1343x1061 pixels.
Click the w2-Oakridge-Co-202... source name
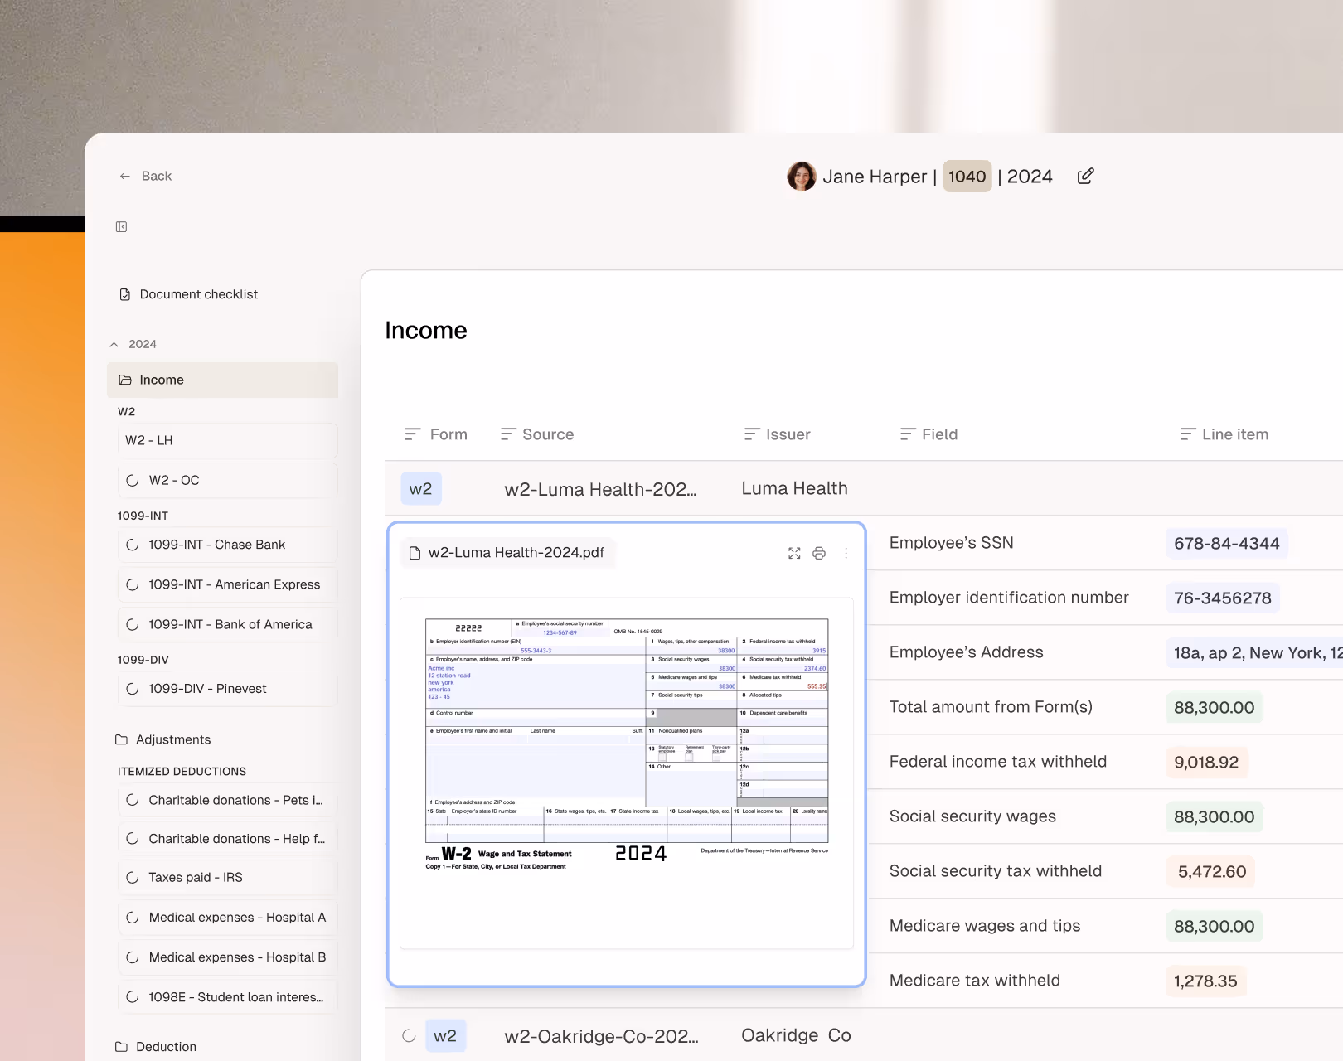(601, 1036)
